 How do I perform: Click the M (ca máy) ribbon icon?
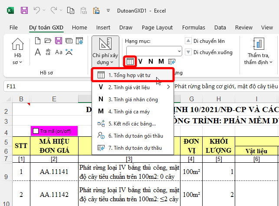pyautogui.click(x=161, y=61)
